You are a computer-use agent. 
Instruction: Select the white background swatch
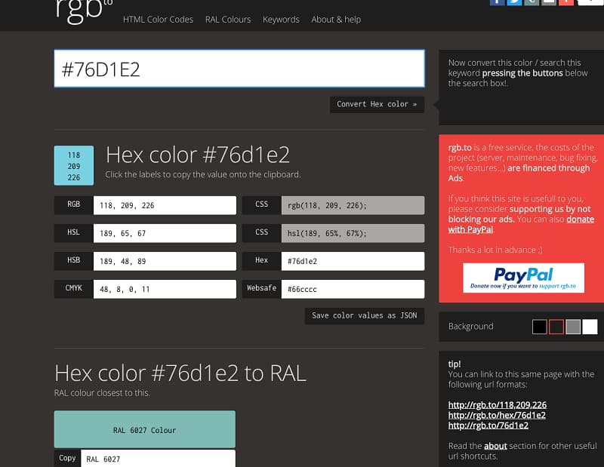click(590, 327)
